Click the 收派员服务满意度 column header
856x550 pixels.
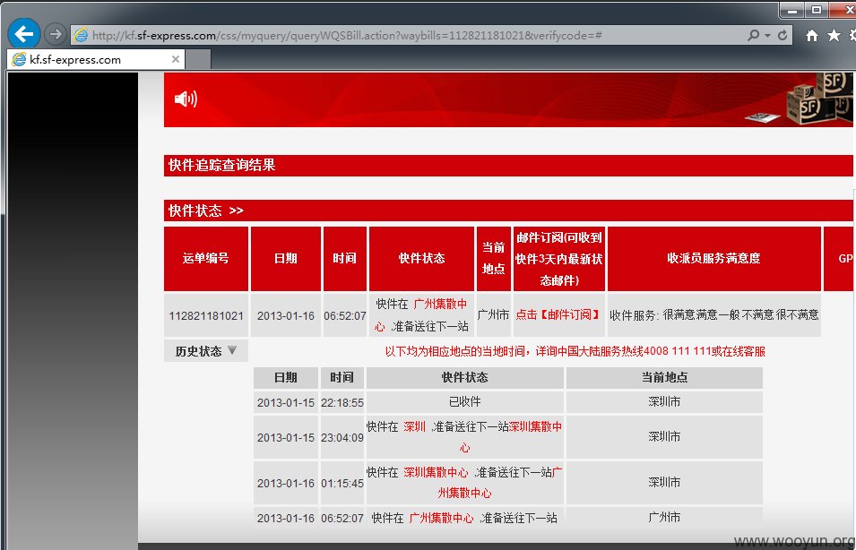click(713, 259)
